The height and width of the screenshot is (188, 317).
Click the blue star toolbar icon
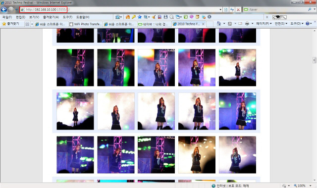click(x=140, y=17)
